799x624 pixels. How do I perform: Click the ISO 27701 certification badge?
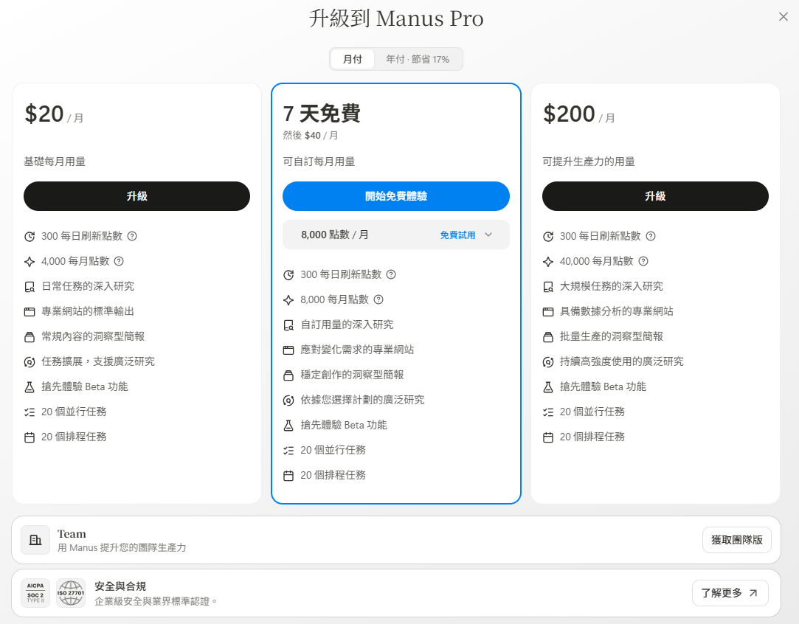tap(71, 592)
